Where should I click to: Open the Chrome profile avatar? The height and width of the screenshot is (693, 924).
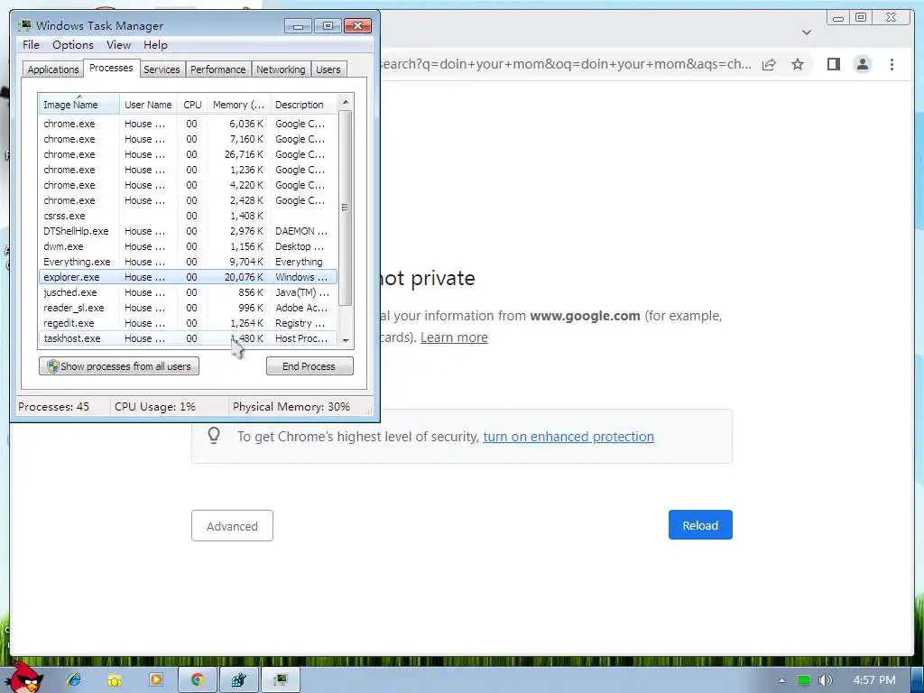click(862, 64)
